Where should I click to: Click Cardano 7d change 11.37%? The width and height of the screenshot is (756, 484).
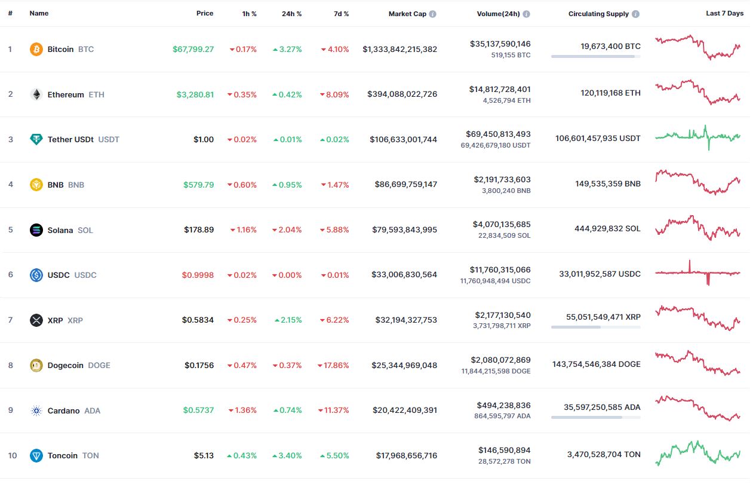click(333, 411)
